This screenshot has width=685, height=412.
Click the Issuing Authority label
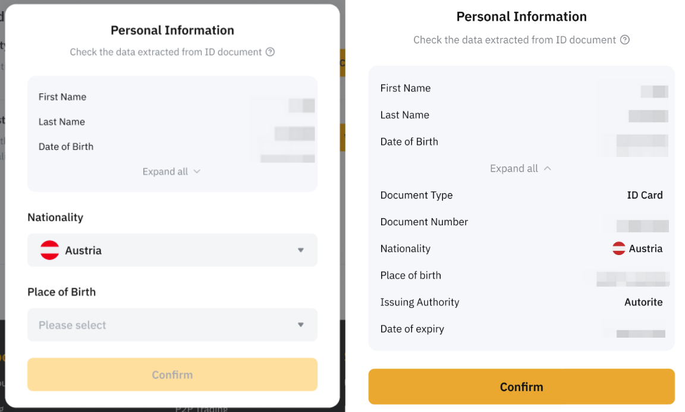click(x=420, y=302)
